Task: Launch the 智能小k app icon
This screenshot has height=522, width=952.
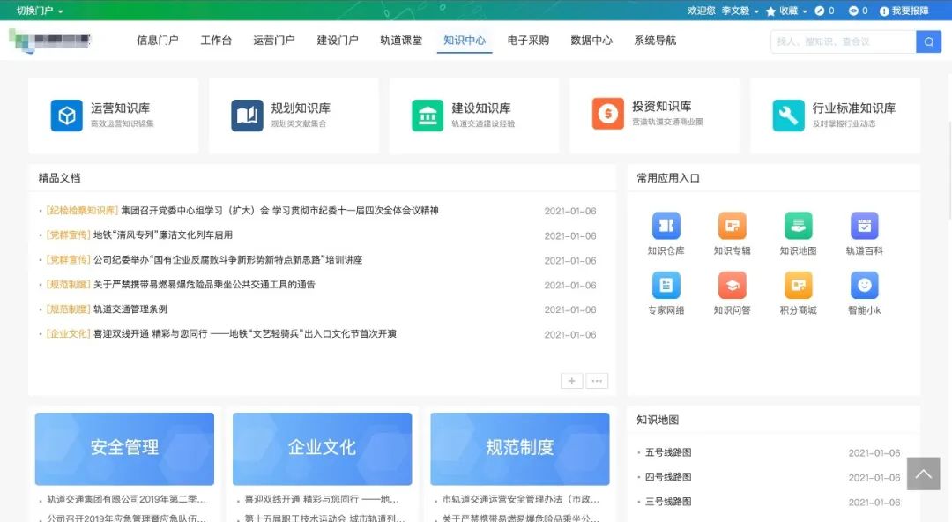Action: 865,285
